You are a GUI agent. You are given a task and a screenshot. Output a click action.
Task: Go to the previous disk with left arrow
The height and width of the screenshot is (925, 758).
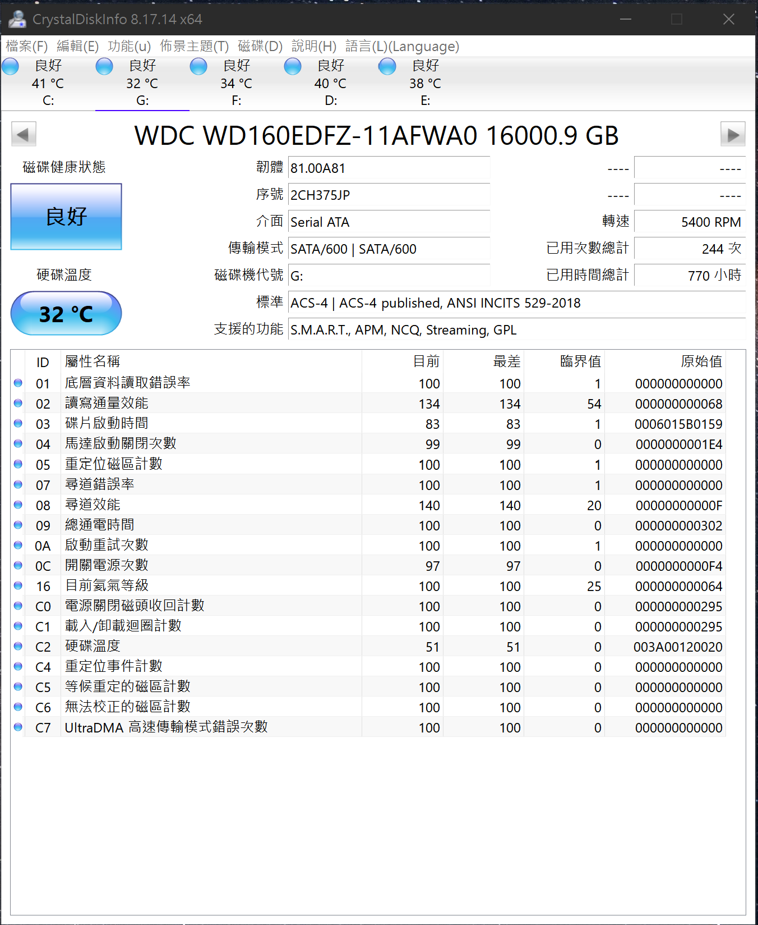(x=24, y=134)
